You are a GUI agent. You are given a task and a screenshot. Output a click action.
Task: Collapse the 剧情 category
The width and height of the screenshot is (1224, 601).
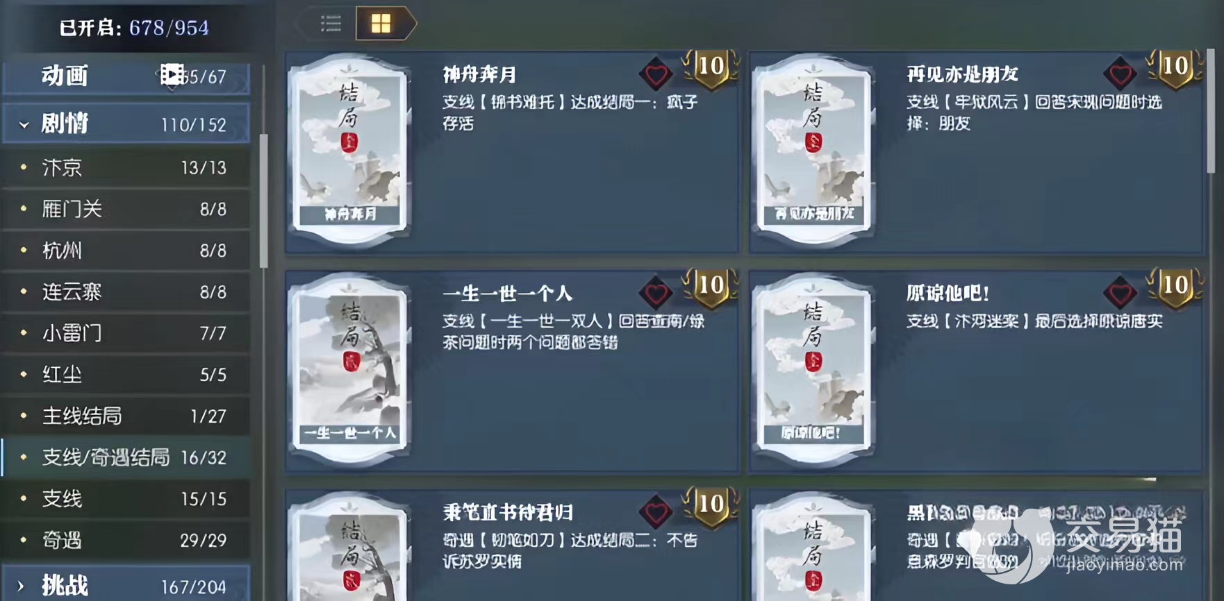click(x=24, y=125)
